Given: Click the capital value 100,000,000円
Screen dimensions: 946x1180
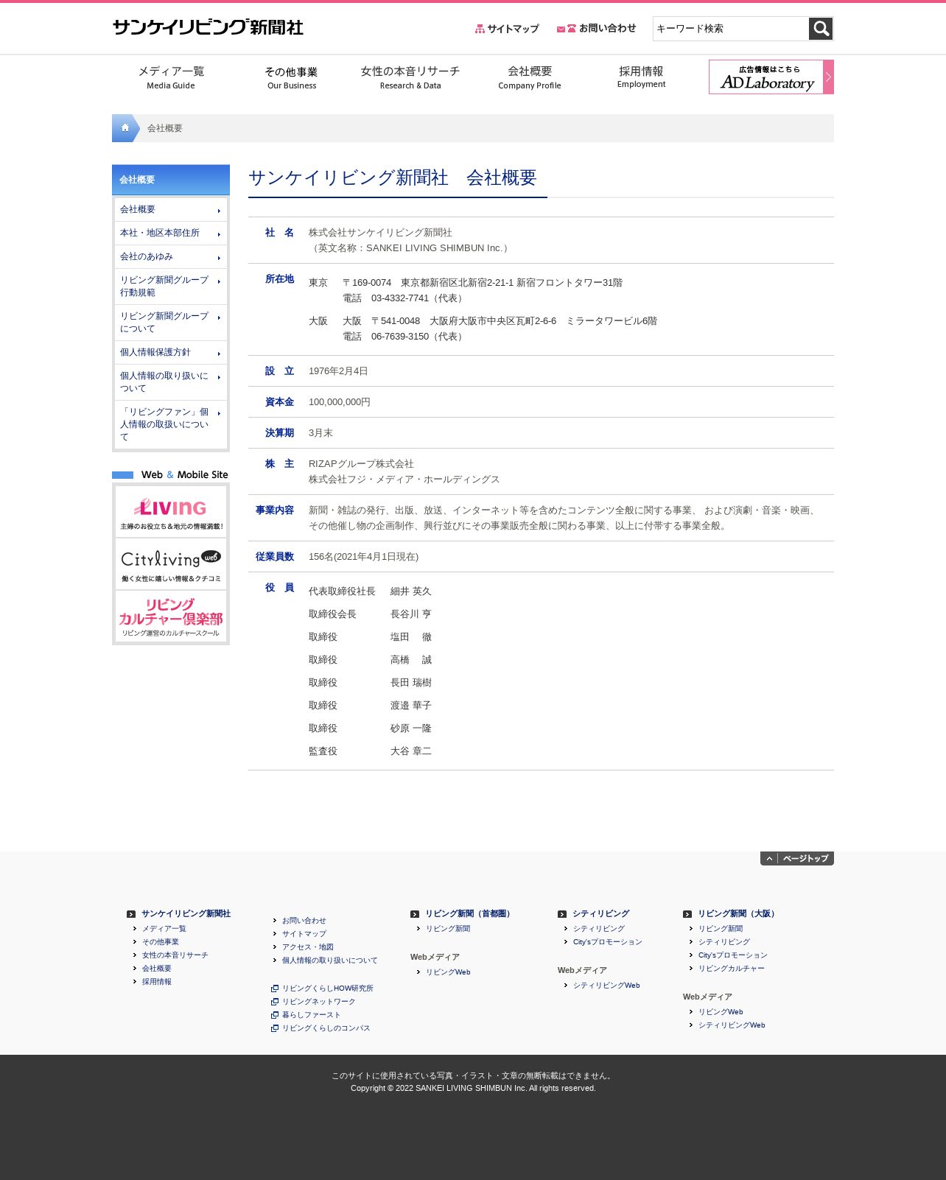Looking at the screenshot, I should click(x=340, y=402).
